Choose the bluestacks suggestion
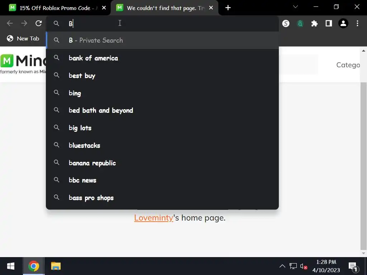The height and width of the screenshot is (275, 367). pos(162,145)
